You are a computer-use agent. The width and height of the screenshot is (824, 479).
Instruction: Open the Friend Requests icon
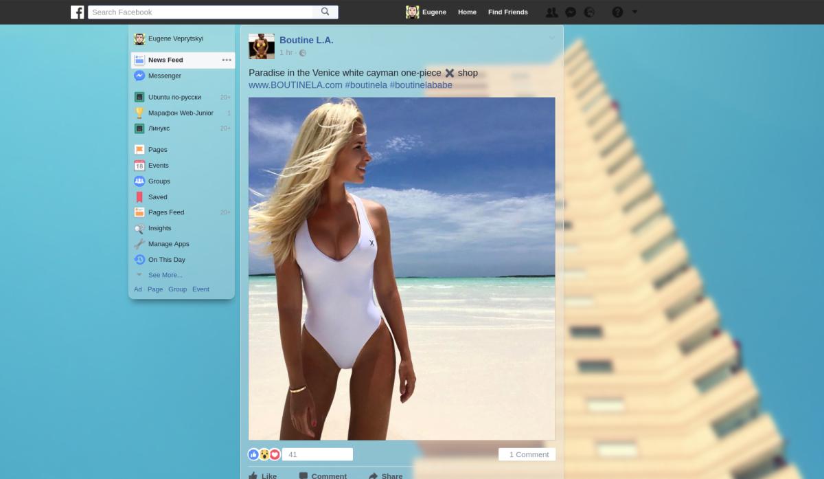(551, 12)
